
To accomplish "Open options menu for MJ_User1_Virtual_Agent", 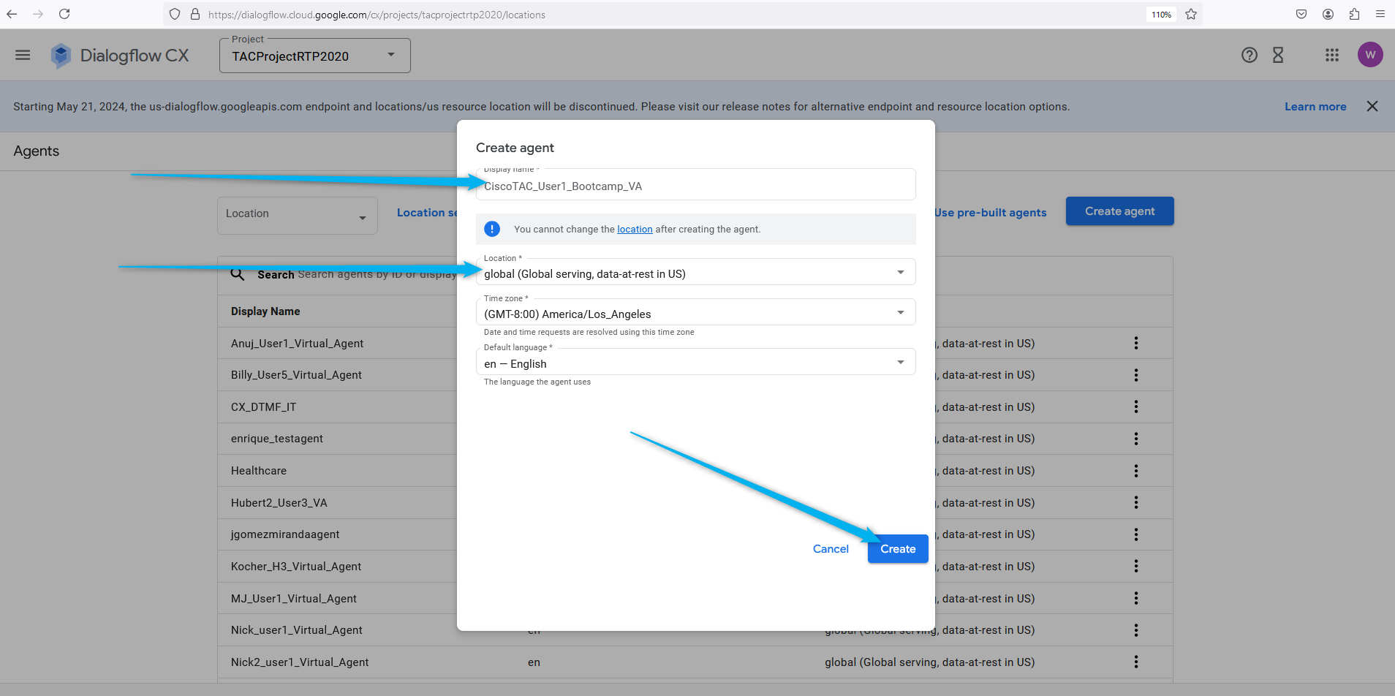I will tap(1136, 598).
